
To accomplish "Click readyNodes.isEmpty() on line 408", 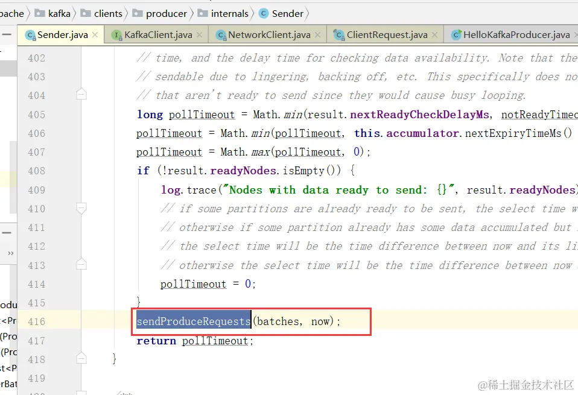I will pos(275,171).
